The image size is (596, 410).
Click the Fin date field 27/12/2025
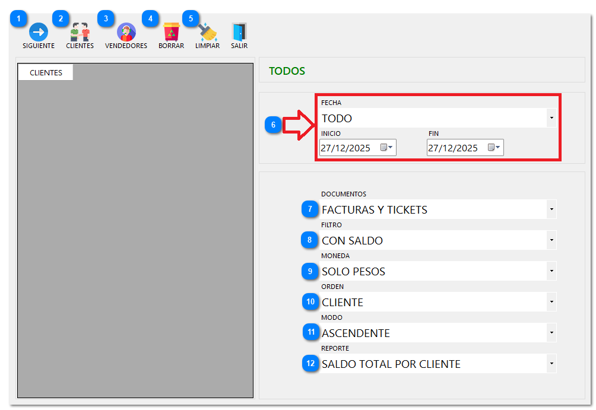tap(453, 148)
